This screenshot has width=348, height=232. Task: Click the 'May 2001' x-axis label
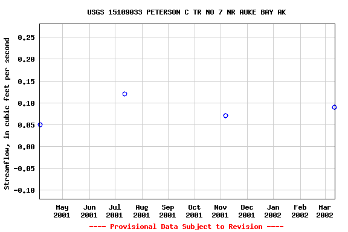[x=62, y=211]
